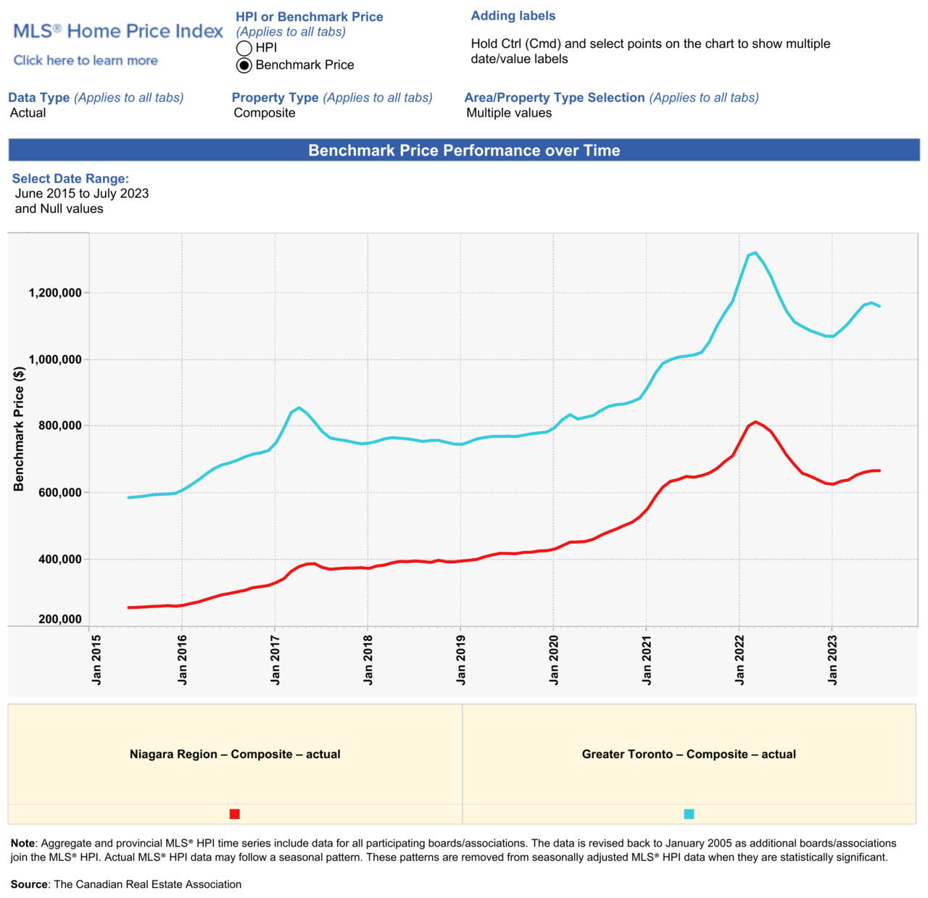Select the Niagara Region – Composite – actual legend label
This screenshot has width=928, height=898.
(235, 754)
